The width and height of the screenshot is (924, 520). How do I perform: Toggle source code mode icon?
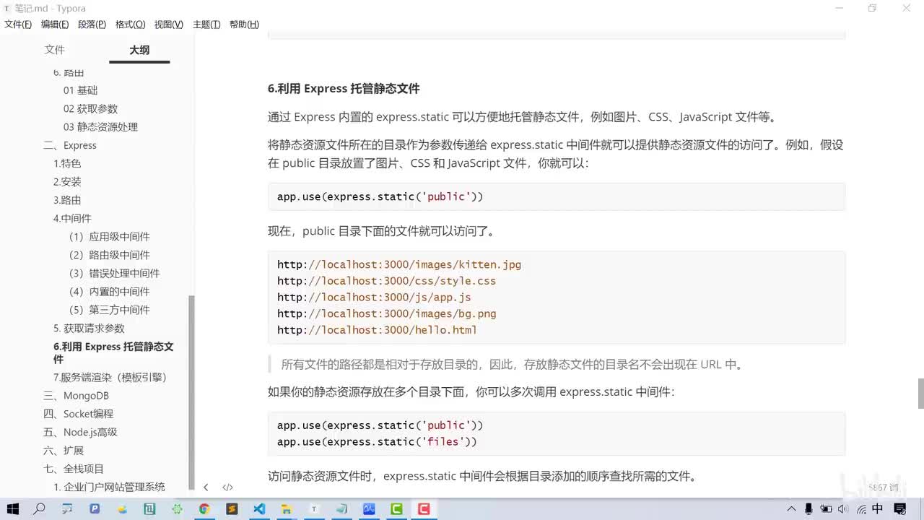227,487
